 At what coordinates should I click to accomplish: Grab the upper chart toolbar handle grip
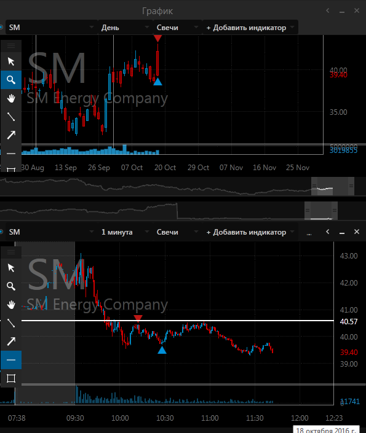[11, 46]
